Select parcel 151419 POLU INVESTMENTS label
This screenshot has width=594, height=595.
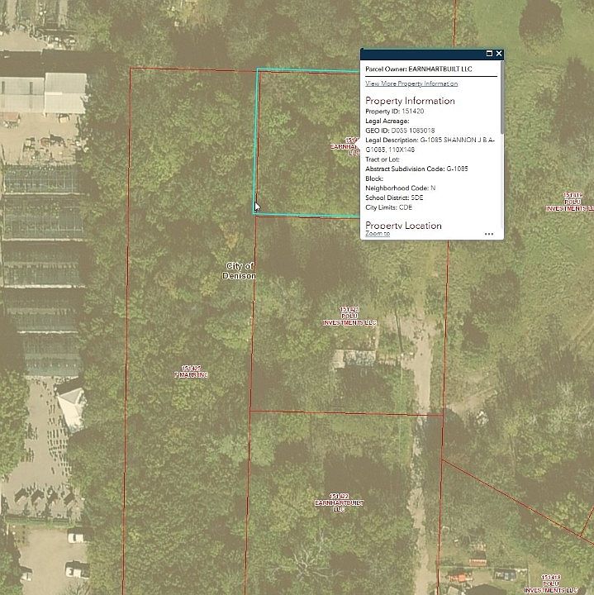[570, 202]
